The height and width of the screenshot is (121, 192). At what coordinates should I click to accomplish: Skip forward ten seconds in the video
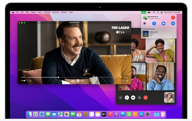[x=83, y=81]
